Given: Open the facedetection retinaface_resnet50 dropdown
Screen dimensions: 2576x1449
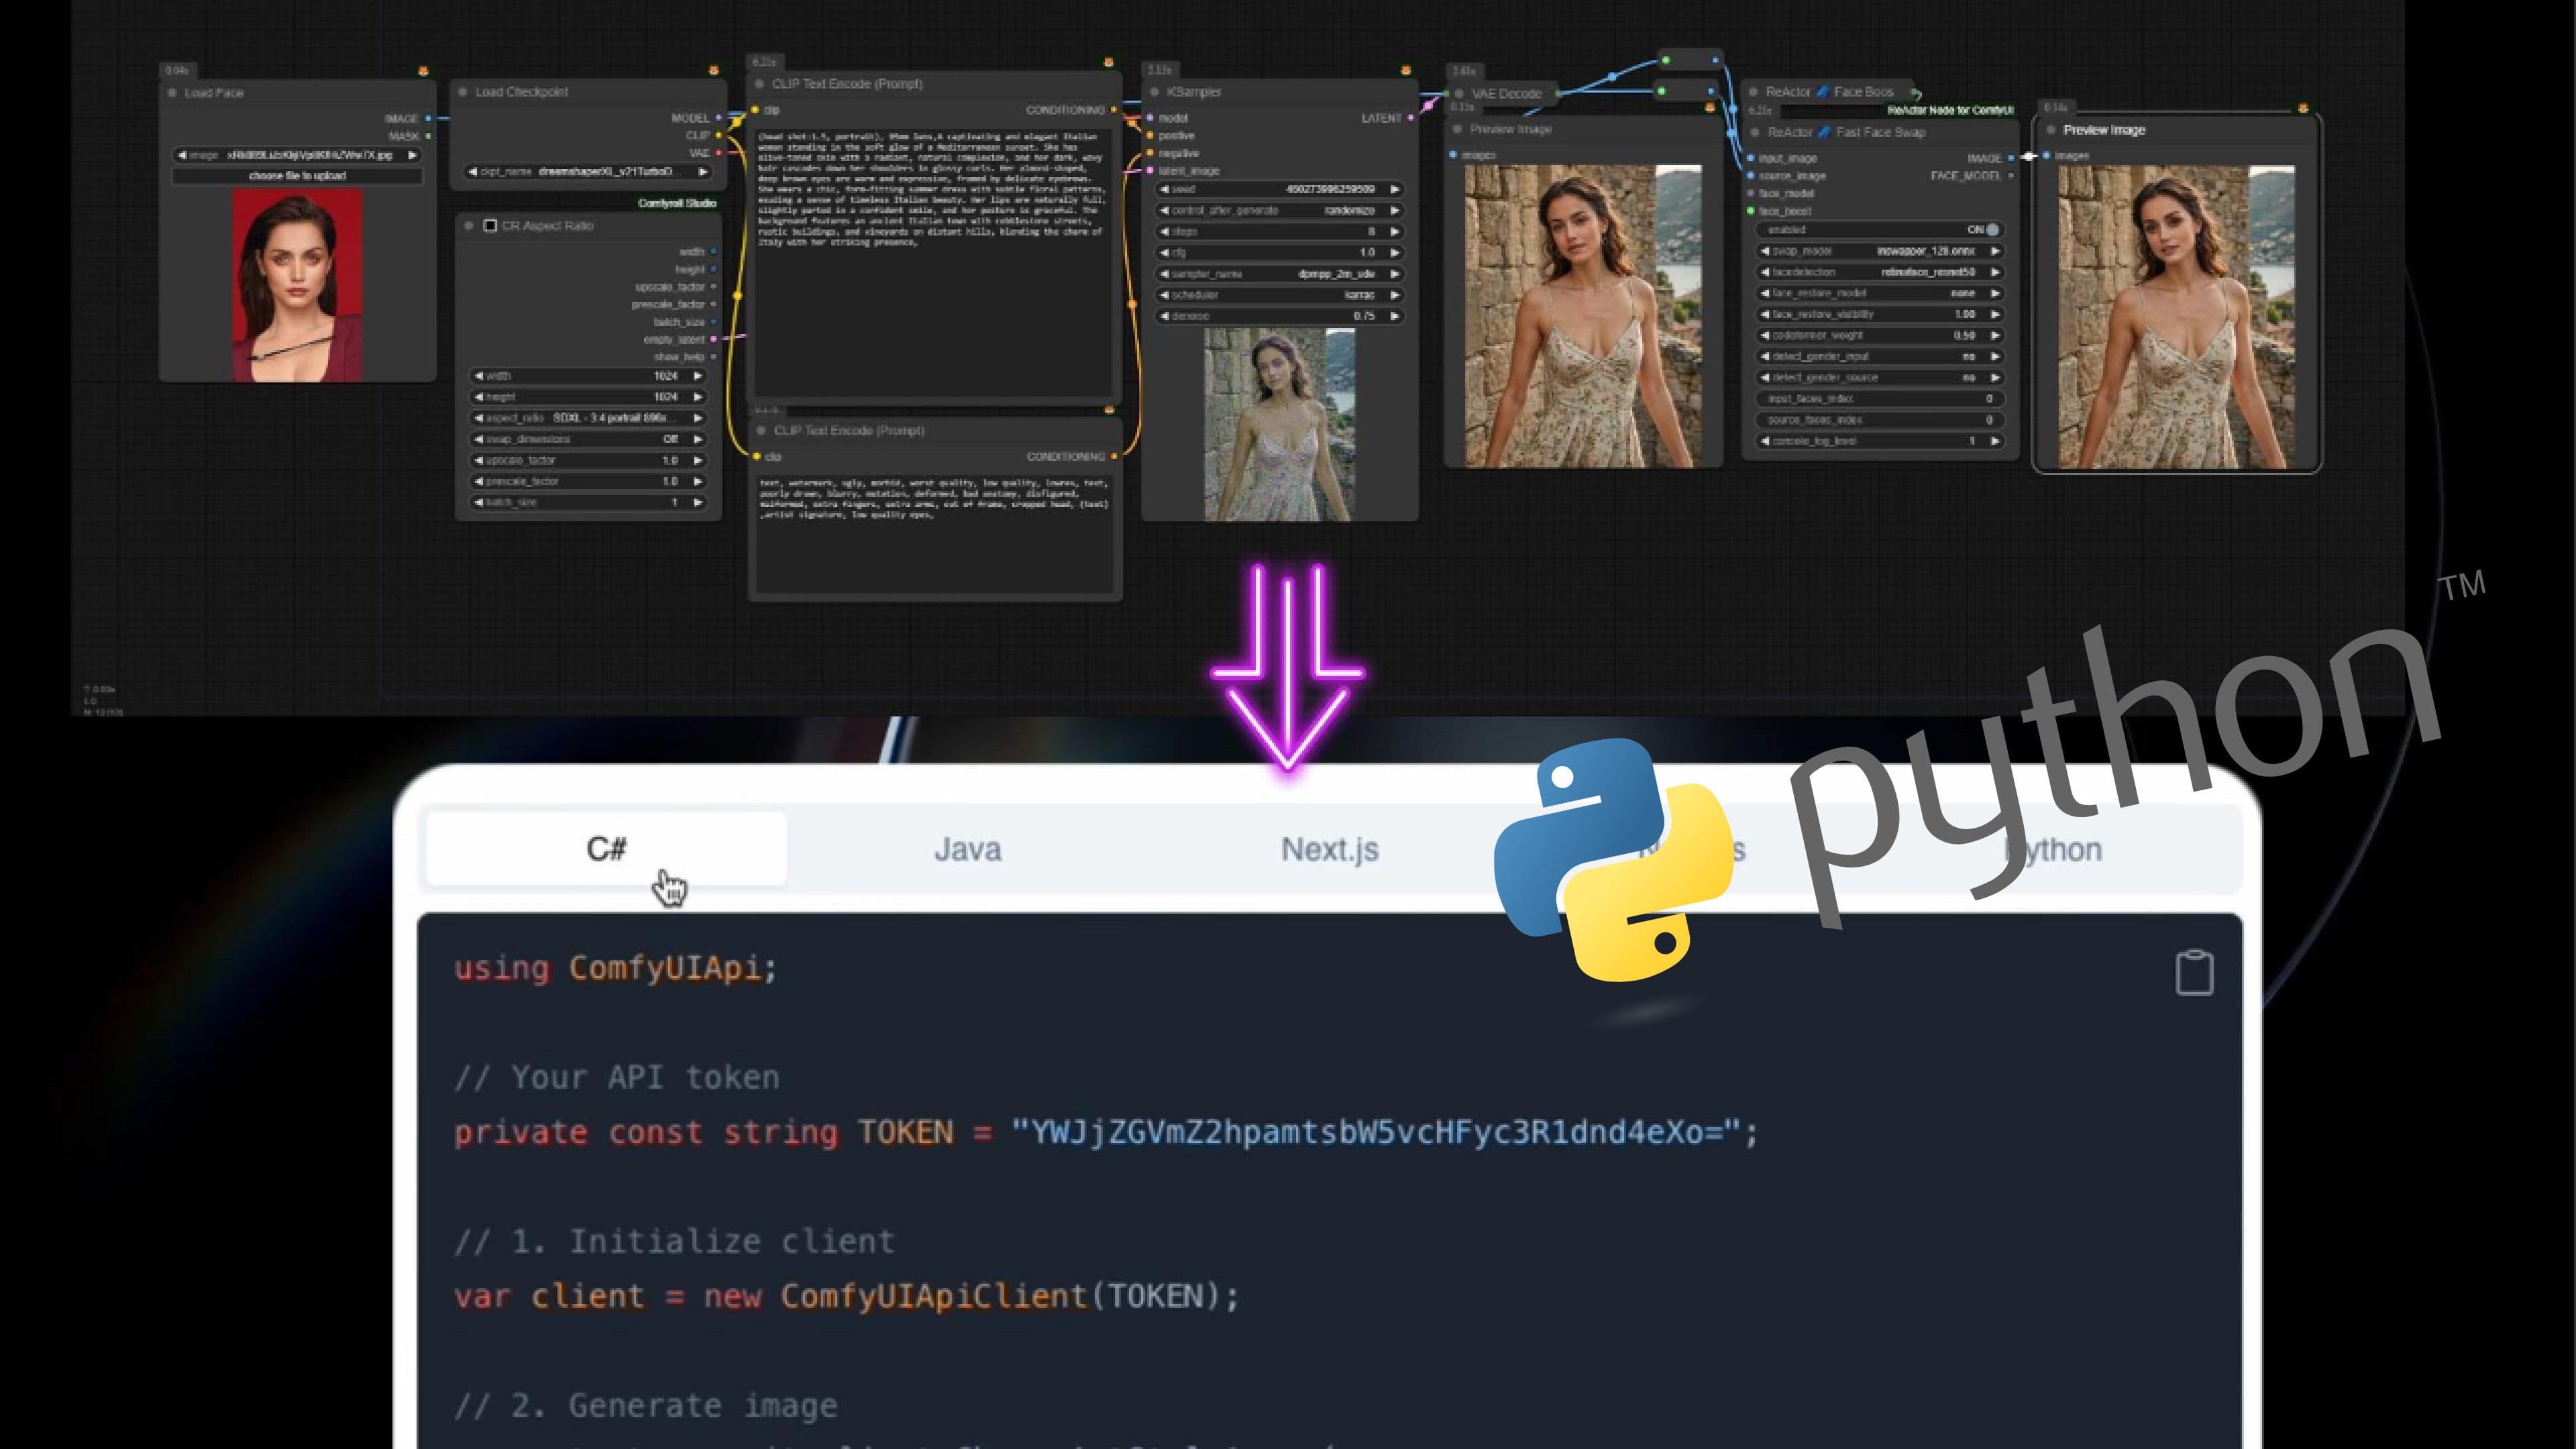Looking at the screenshot, I should (1880, 272).
